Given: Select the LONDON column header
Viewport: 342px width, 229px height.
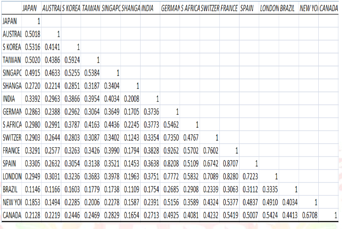Looking at the screenshot, I should [269, 8].
